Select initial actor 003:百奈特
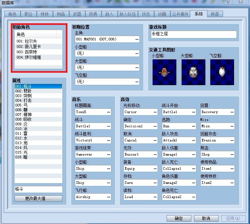The image size is (250, 224). coord(38,52)
